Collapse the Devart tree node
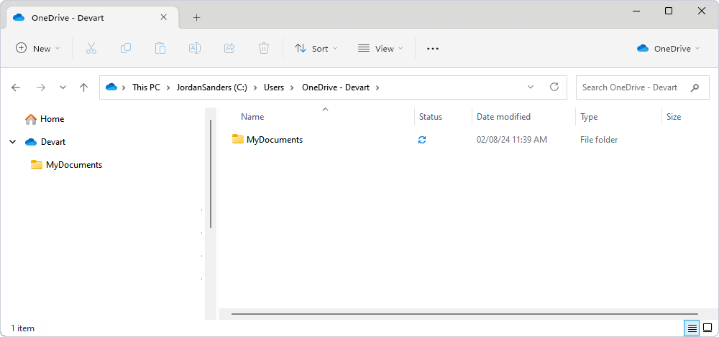 pos(12,142)
